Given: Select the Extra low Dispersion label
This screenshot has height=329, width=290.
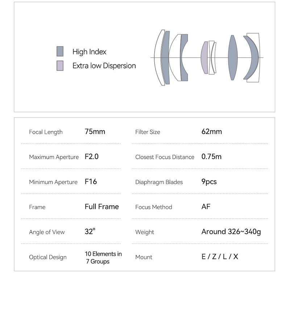Looking at the screenshot, I should coord(104,66).
